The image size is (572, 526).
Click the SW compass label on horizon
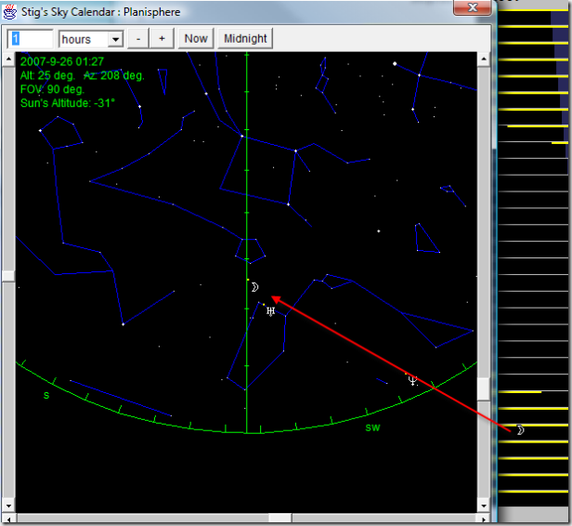point(372,427)
